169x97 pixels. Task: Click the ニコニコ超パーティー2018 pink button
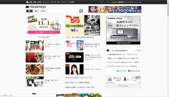click(x=44, y=32)
